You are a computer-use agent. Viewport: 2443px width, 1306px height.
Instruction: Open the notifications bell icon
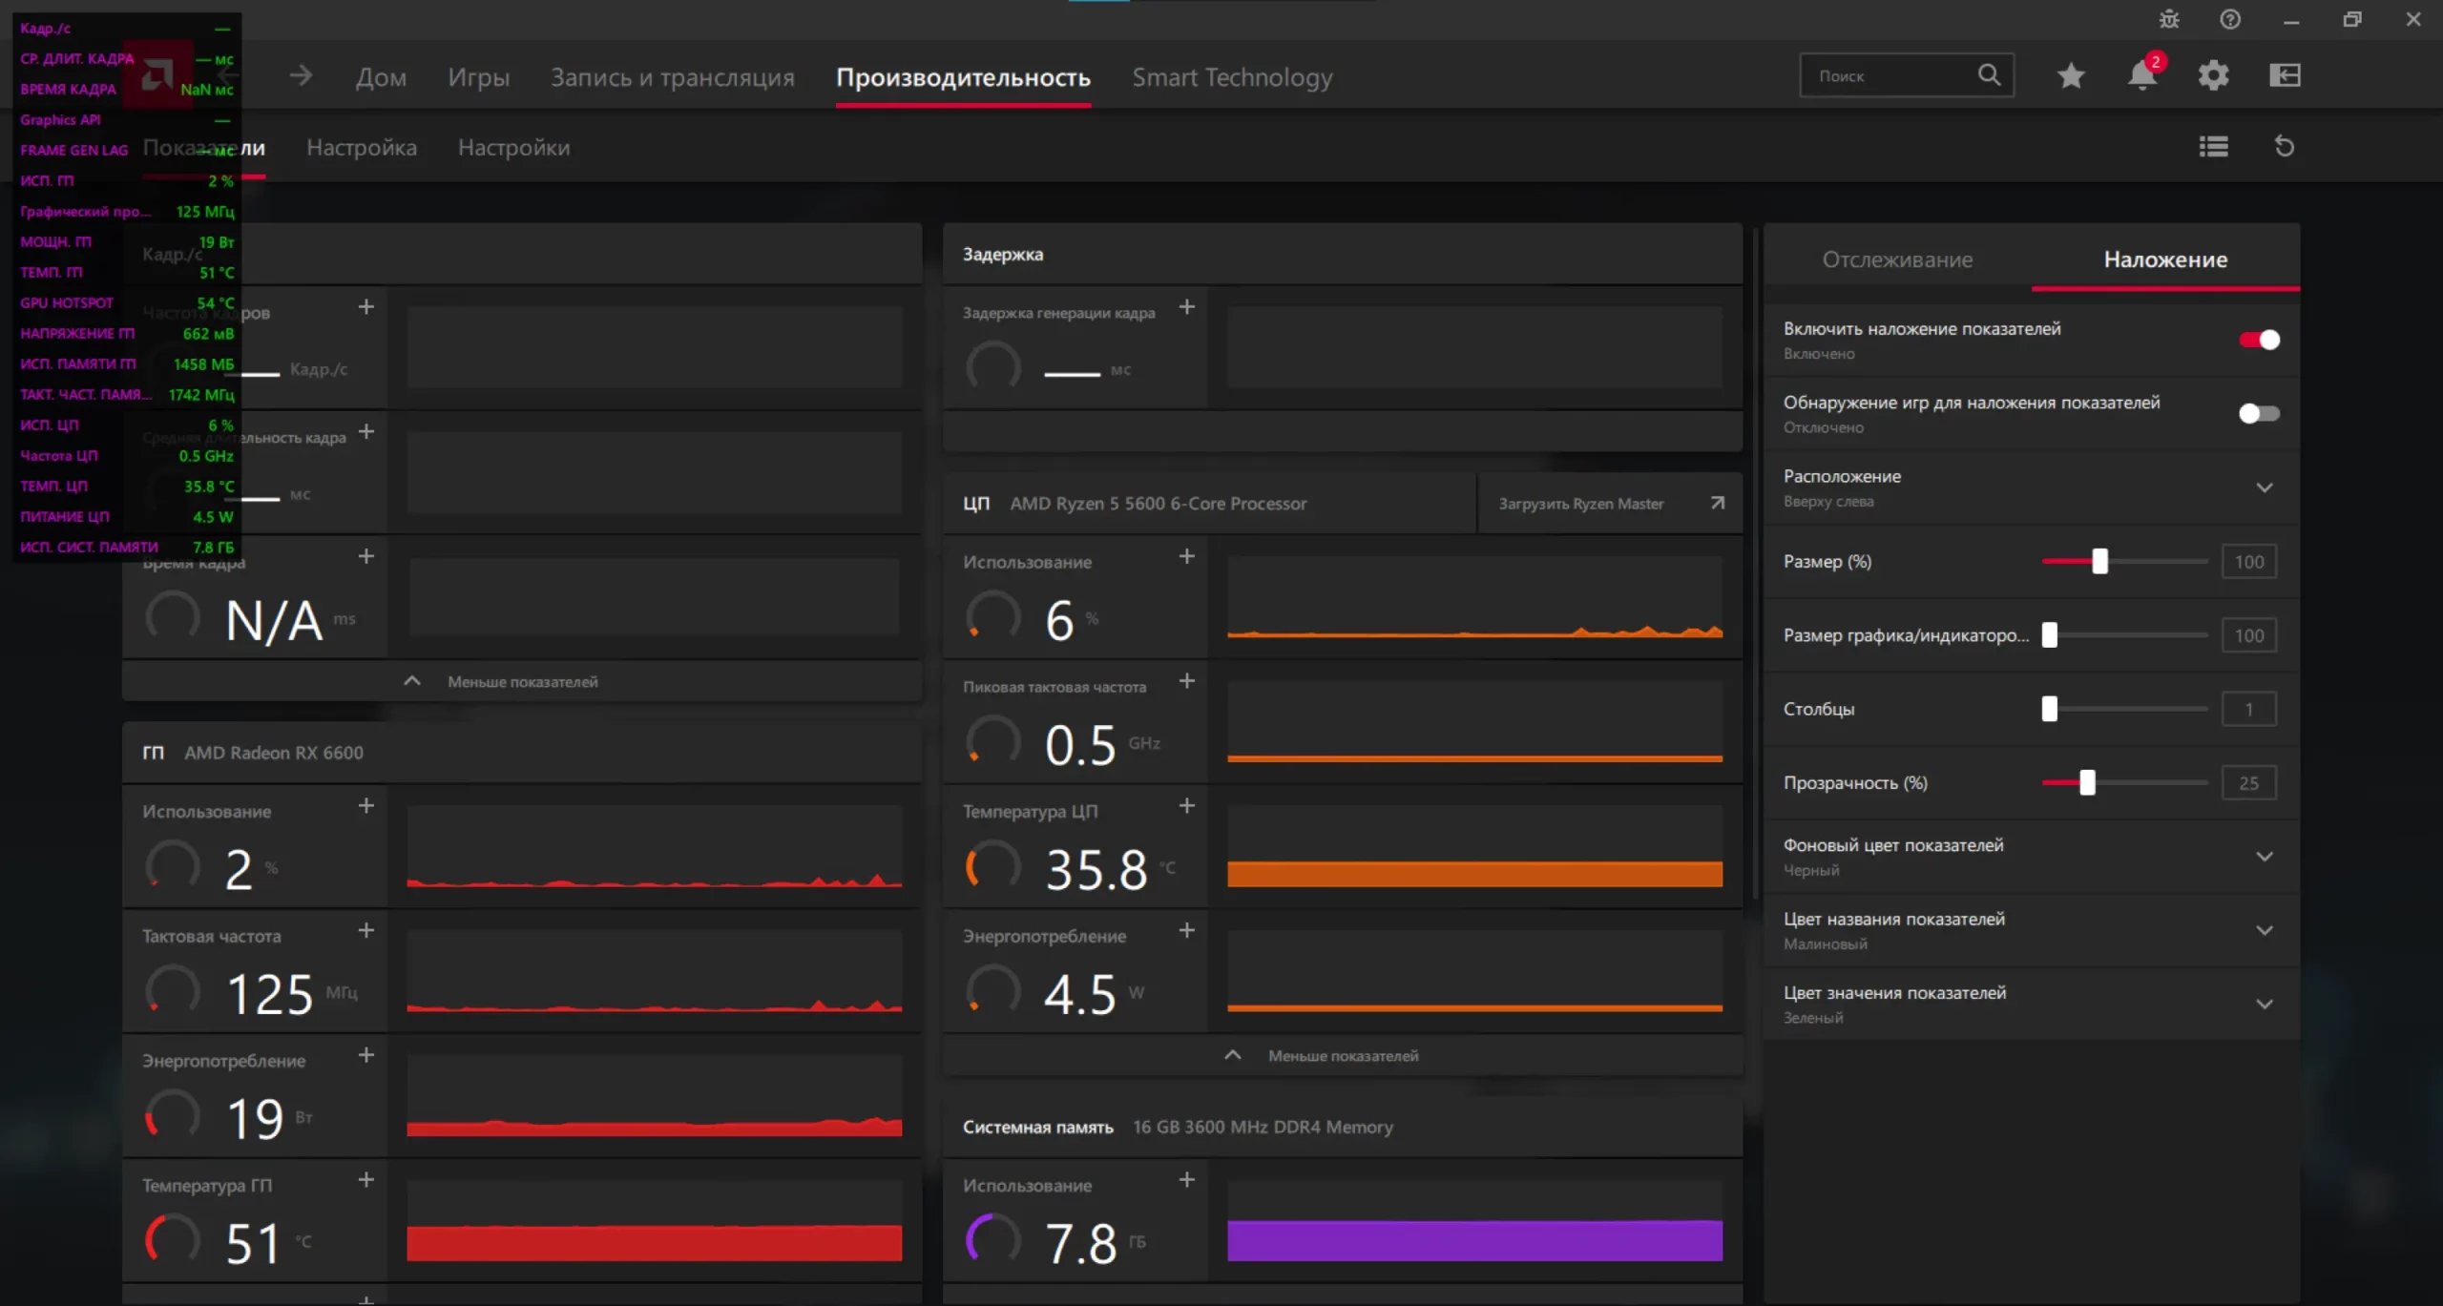point(2141,75)
